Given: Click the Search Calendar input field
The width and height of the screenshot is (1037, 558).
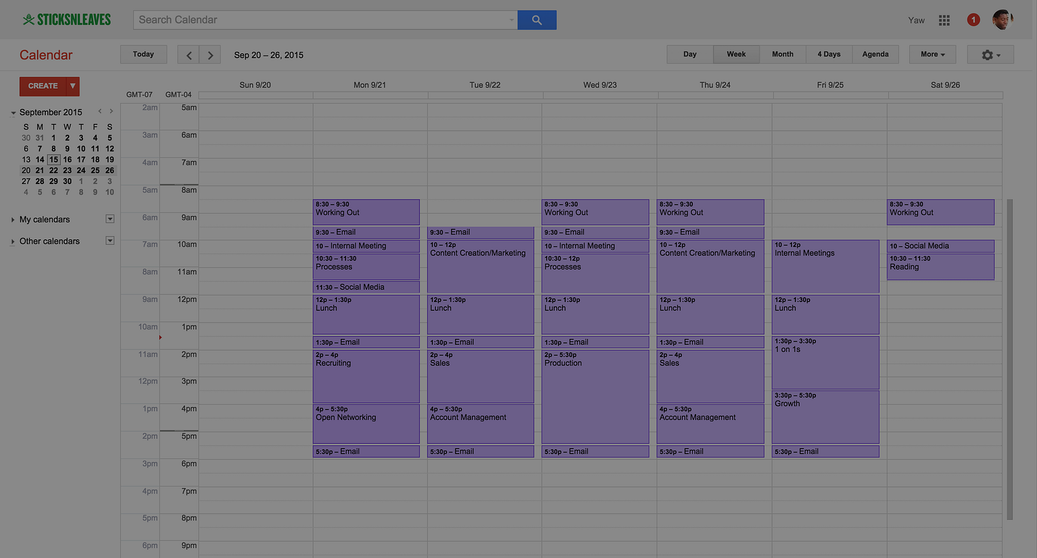Looking at the screenshot, I should 324,20.
